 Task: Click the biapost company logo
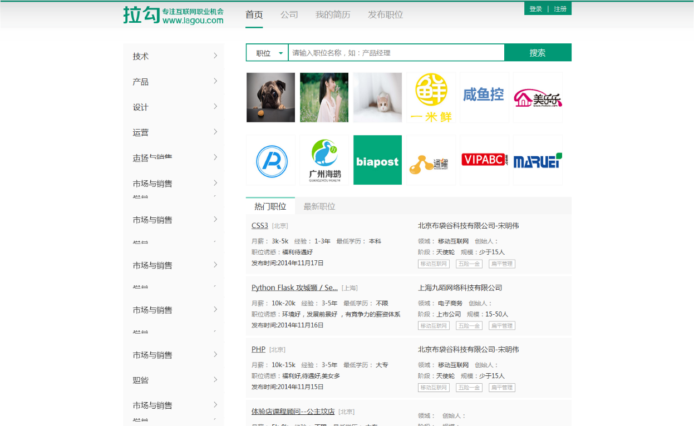(x=377, y=160)
